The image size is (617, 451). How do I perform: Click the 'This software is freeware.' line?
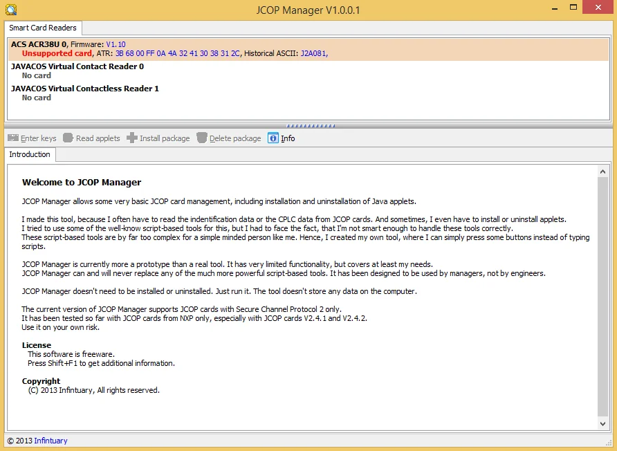pos(71,354)
